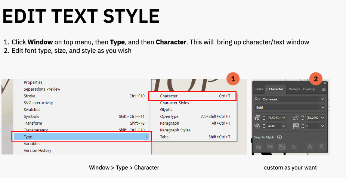This screenshot has width=346, height=178.
Task: Toggle the x-height snap Ax button
Action: click(x=270, y=147)
